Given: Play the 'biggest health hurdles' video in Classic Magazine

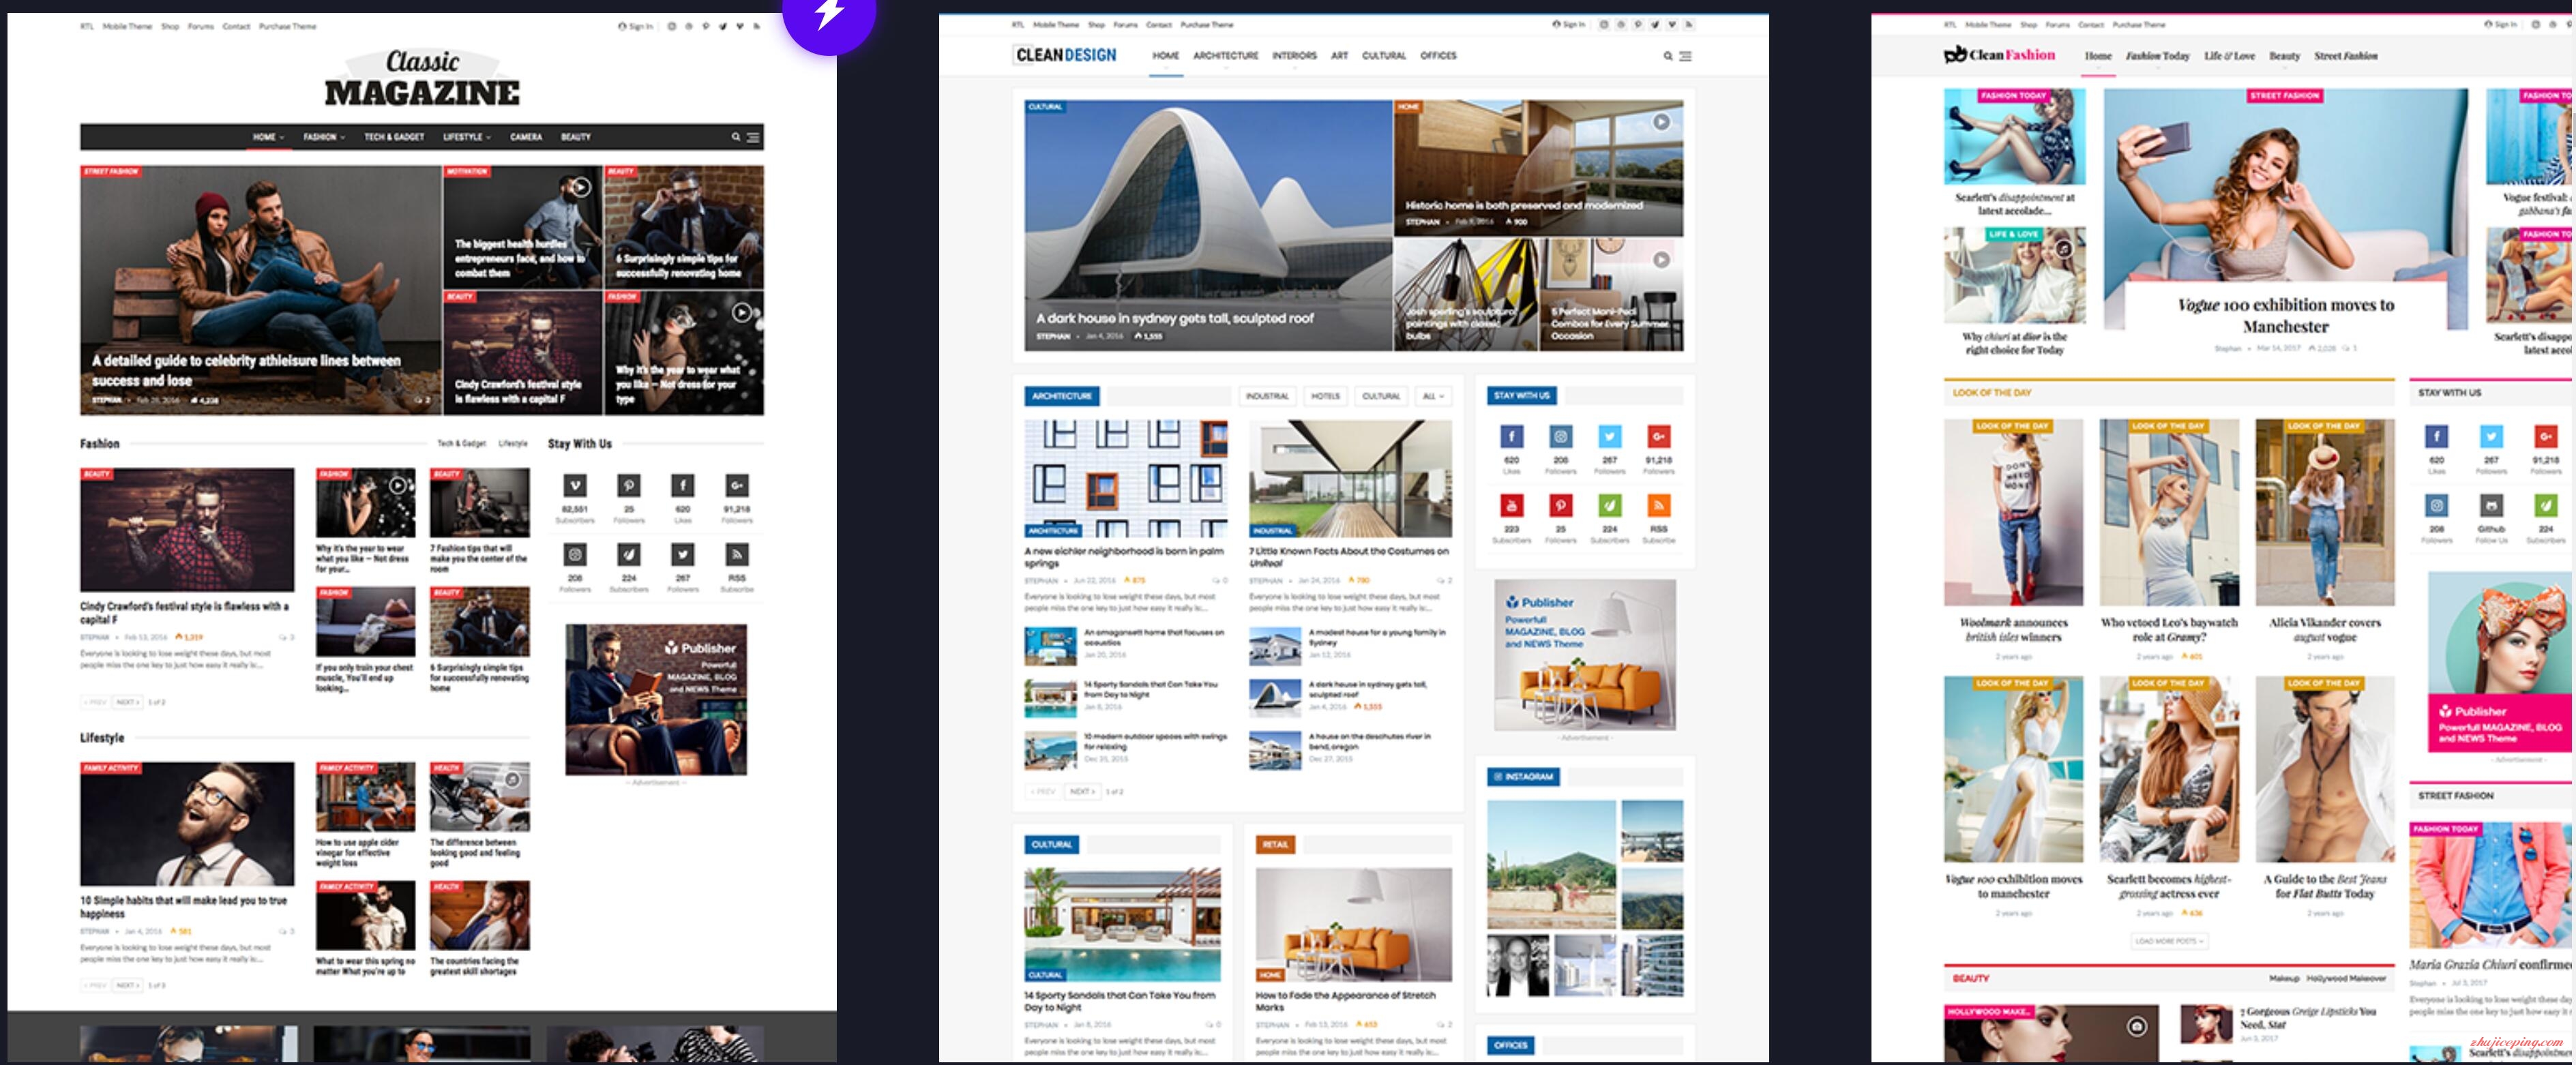Looking at the screenshot, I should tap(581, 187).
